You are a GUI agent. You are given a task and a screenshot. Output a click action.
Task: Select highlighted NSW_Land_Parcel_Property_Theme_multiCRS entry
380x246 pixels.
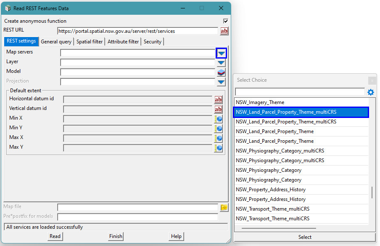click(301, 112)
